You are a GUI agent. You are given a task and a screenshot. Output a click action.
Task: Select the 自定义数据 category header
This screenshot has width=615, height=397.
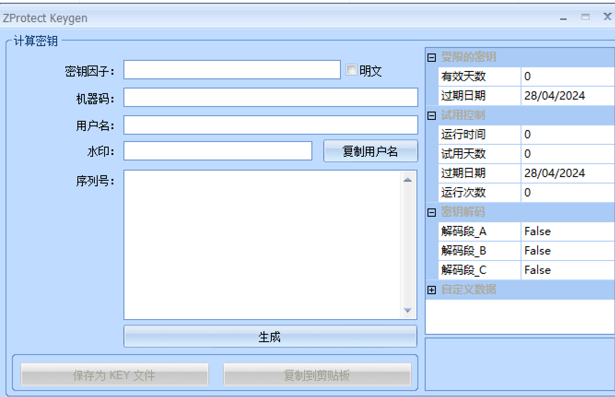[x=469, y=290]
